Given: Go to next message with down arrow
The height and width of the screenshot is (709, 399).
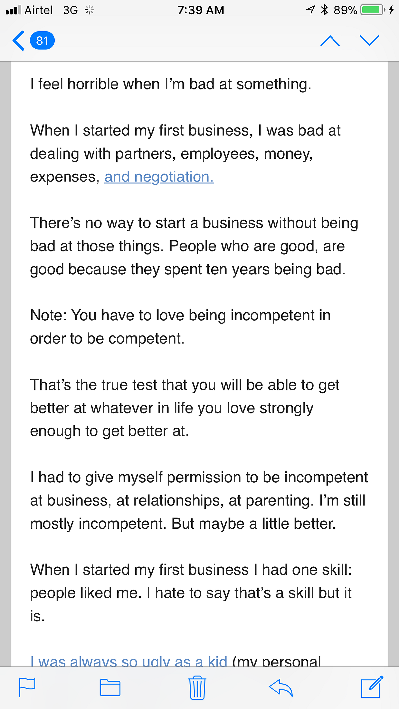Looking at the screenshot, I should (369, 41).
